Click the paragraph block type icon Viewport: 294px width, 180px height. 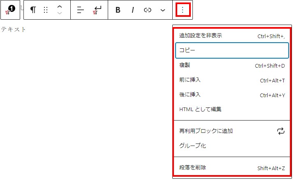pos(33,10)
